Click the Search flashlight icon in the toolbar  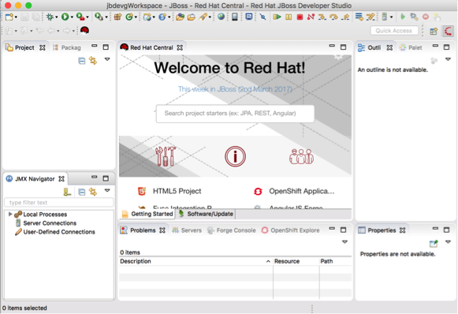[x=203, y=17]
